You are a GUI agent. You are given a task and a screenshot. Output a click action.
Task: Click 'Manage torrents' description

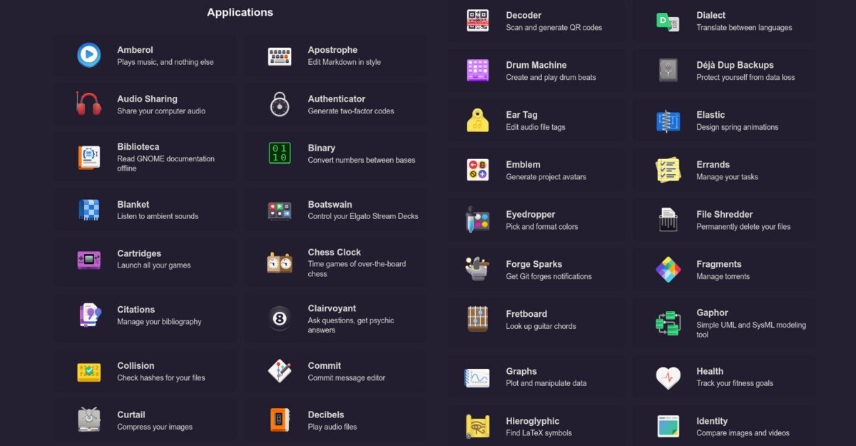point(723,277)
